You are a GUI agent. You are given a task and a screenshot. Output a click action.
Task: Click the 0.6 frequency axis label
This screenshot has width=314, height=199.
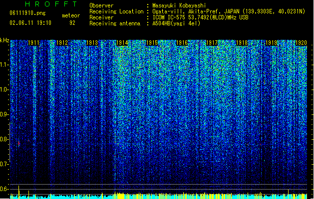point(4,189)
